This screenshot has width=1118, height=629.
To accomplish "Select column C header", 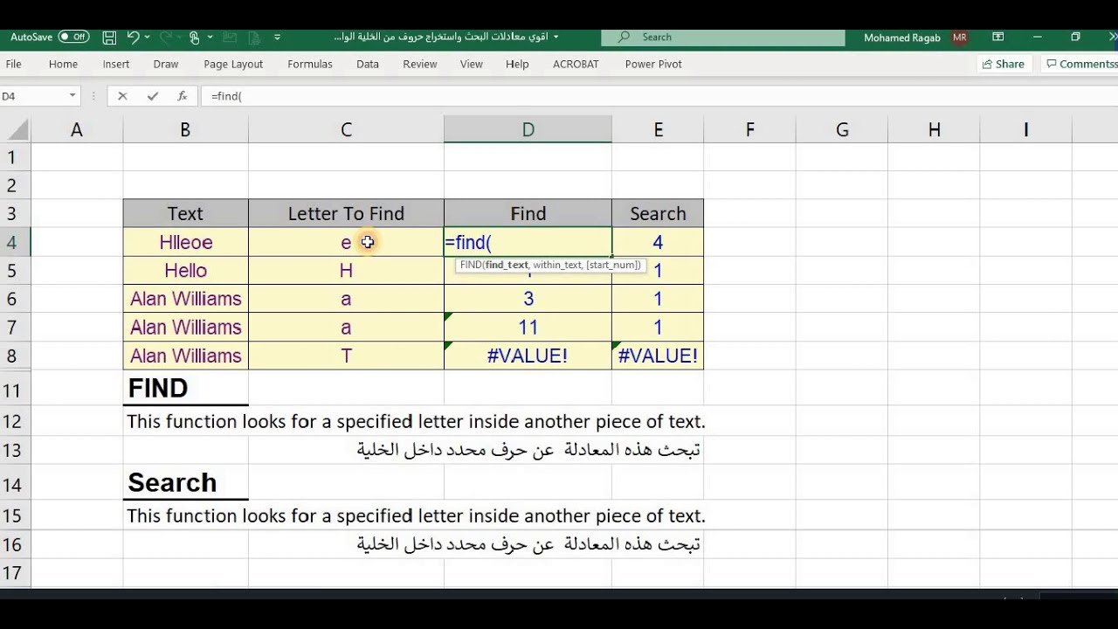I will click(346, 129).
